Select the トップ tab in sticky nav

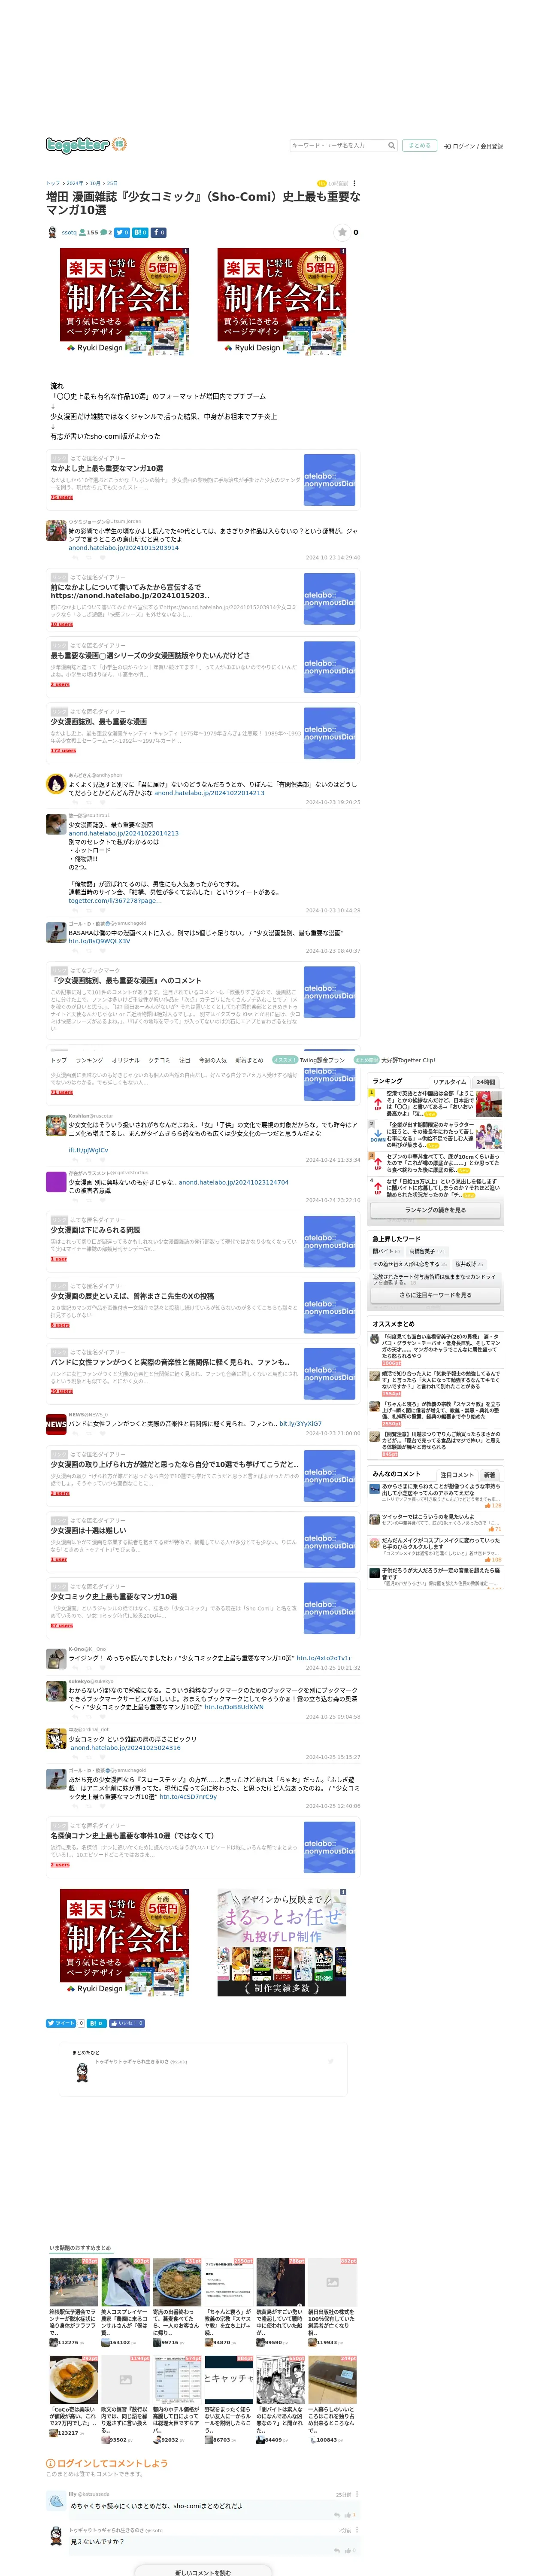point(59,1060)
